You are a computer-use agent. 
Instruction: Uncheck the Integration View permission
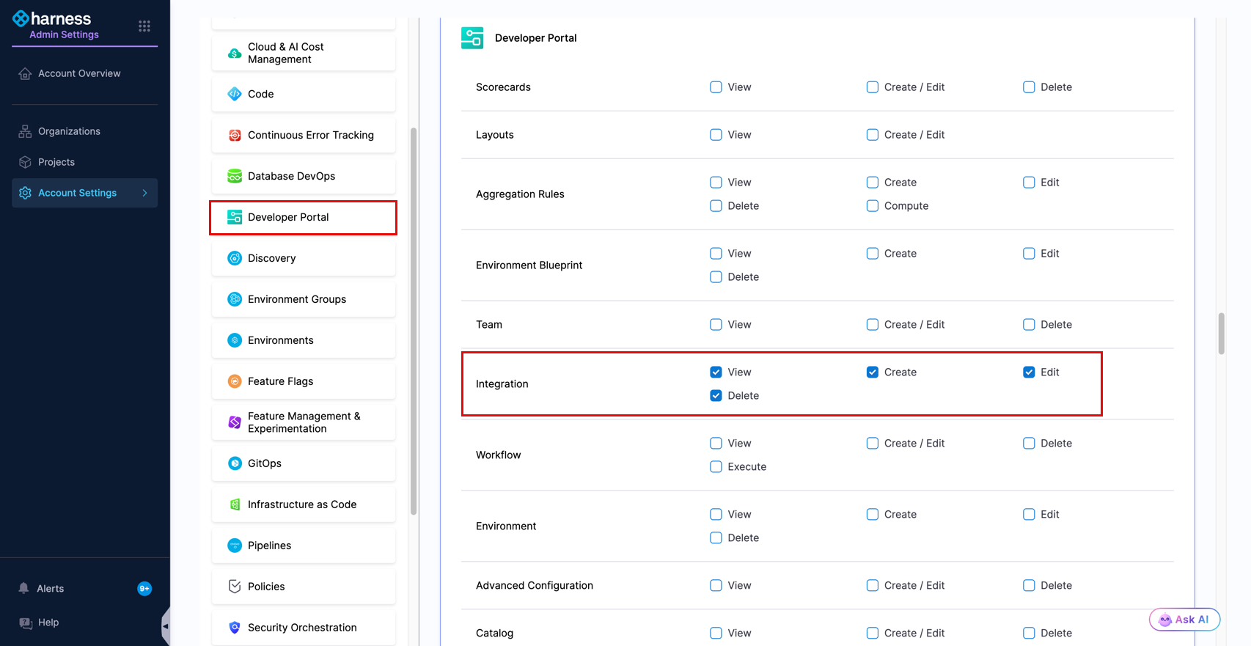(x=716, y=372)
